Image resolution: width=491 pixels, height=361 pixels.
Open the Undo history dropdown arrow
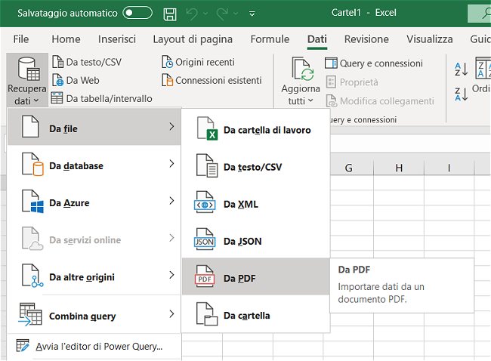tap(205, 14)
